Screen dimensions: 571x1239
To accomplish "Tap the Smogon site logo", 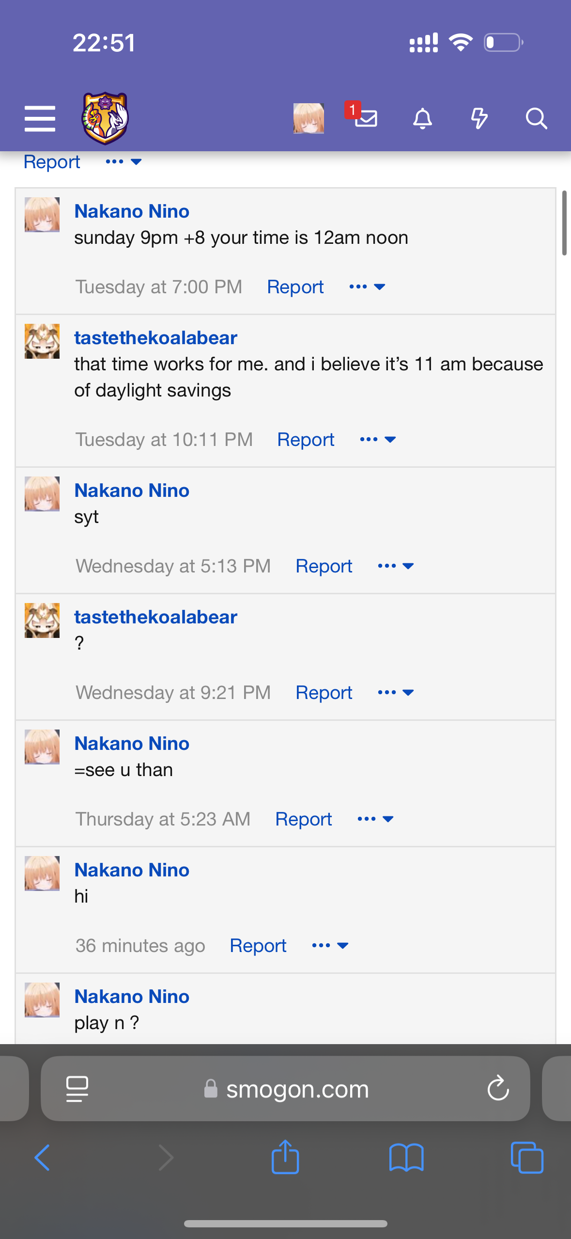I will (x=105, y=119).
